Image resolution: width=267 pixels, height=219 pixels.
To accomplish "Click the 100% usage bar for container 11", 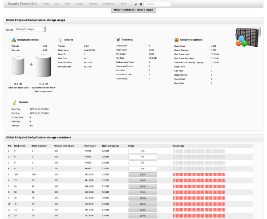I will (143, 210).
